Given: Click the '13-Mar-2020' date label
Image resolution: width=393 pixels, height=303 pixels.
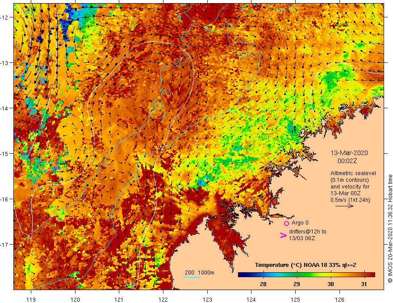Looking at the screenshot, I should [x=349, y=153].
